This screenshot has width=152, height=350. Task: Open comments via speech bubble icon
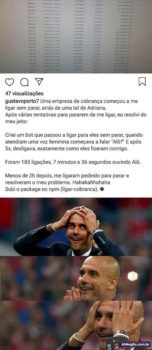pos(24,82)
